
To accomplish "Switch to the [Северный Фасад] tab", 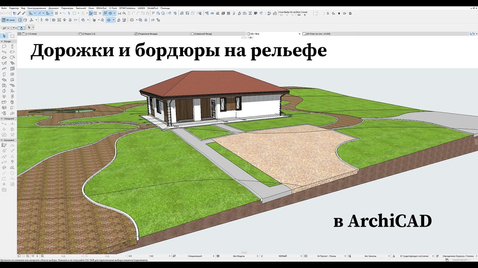I will [x=217, y=33].
